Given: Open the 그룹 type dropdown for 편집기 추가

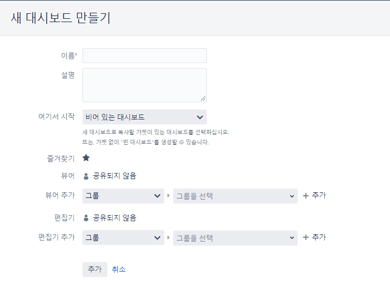Looking at the screenshot, I should tap(123, 238).
